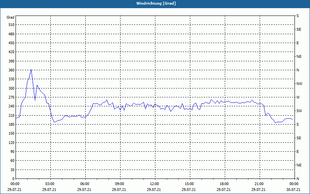Image resolution: width=310 pixels, height=194 pixels.
Task: Click the 90 degree axis label
Action: 12,152
